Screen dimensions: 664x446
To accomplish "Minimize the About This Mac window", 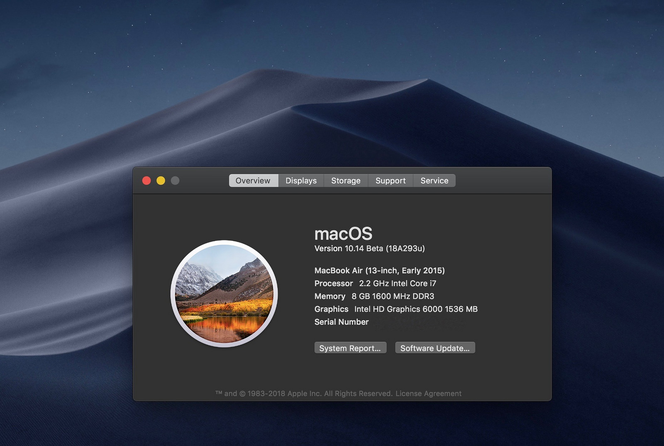I will click(161, 181).
